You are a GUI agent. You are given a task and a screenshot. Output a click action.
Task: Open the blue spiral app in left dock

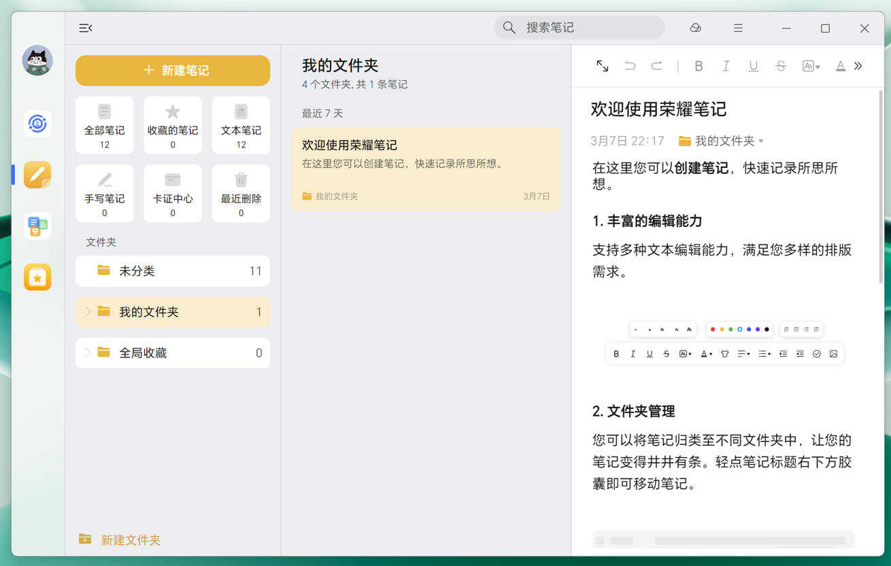37,124
